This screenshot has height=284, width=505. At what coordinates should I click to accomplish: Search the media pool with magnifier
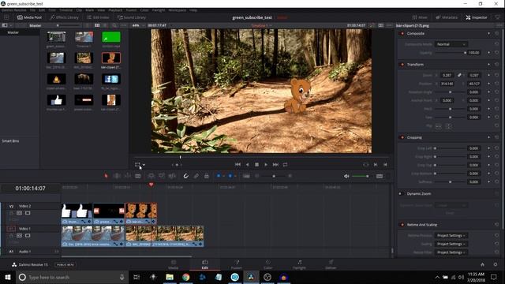[114, 25]
